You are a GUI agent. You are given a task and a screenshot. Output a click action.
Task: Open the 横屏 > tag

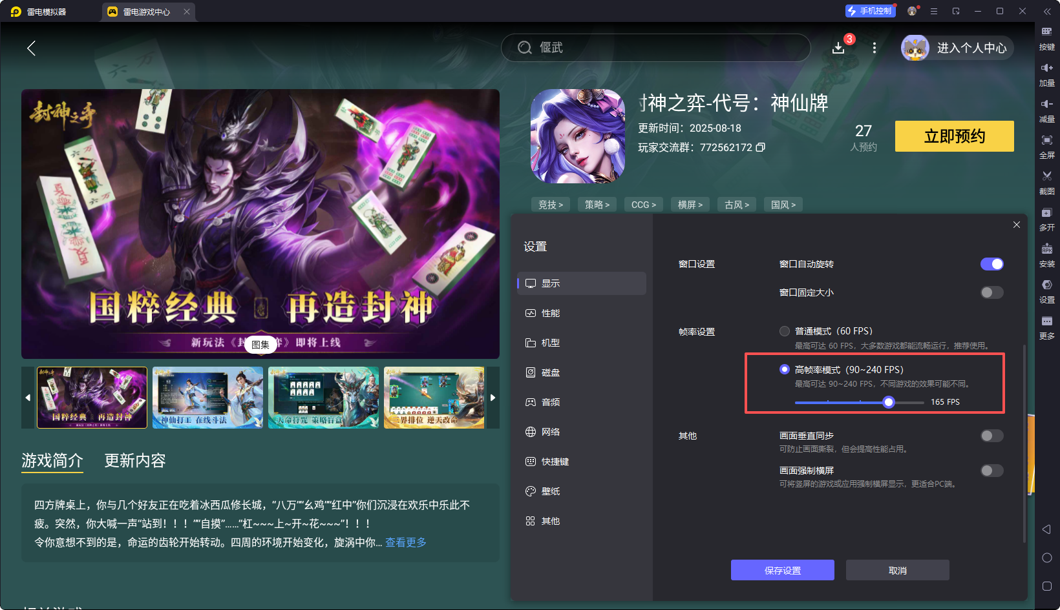(690, 205)
